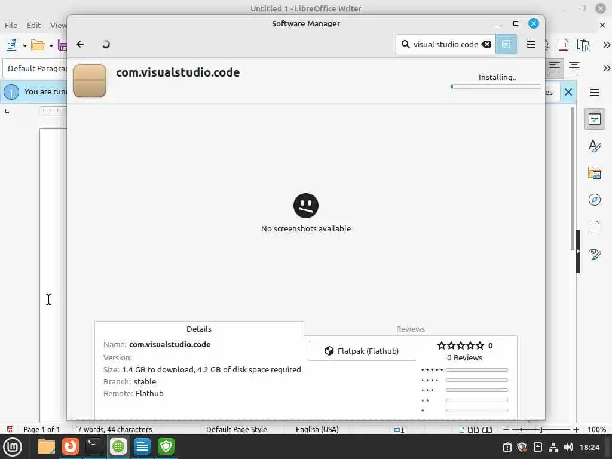Expand Writer standard toolbar overflow chevron
This screenshot has width=612, height=459.
606,45
